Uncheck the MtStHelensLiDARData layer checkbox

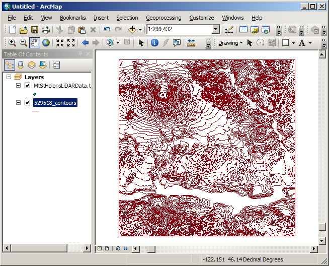(x=27, y=86)
